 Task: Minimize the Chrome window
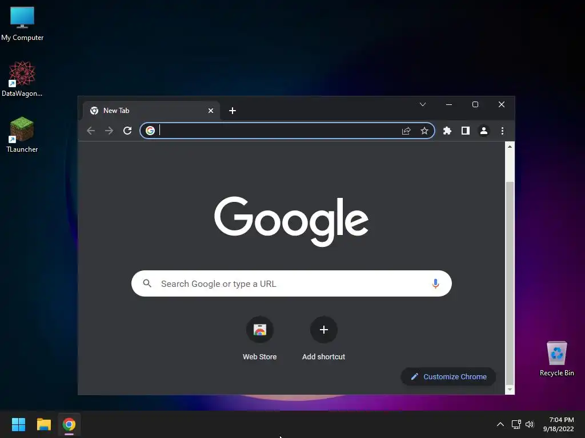449,104
